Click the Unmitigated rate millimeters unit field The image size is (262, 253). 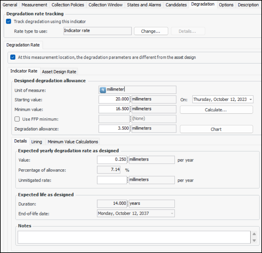pos(152,180)
